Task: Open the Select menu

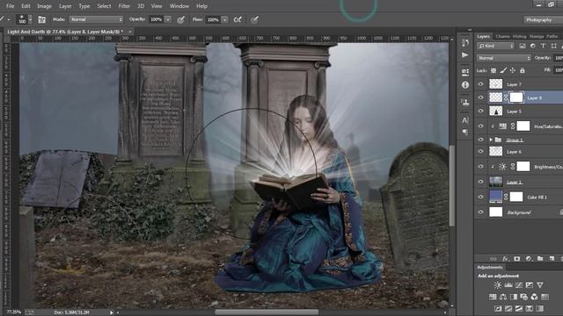Action: [104, 6]
